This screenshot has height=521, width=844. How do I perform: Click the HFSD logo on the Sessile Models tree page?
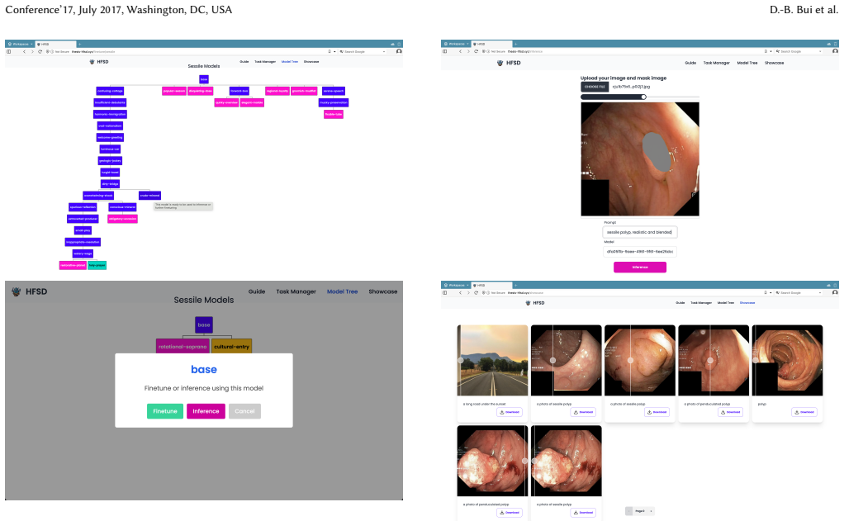tap(99, 62)
